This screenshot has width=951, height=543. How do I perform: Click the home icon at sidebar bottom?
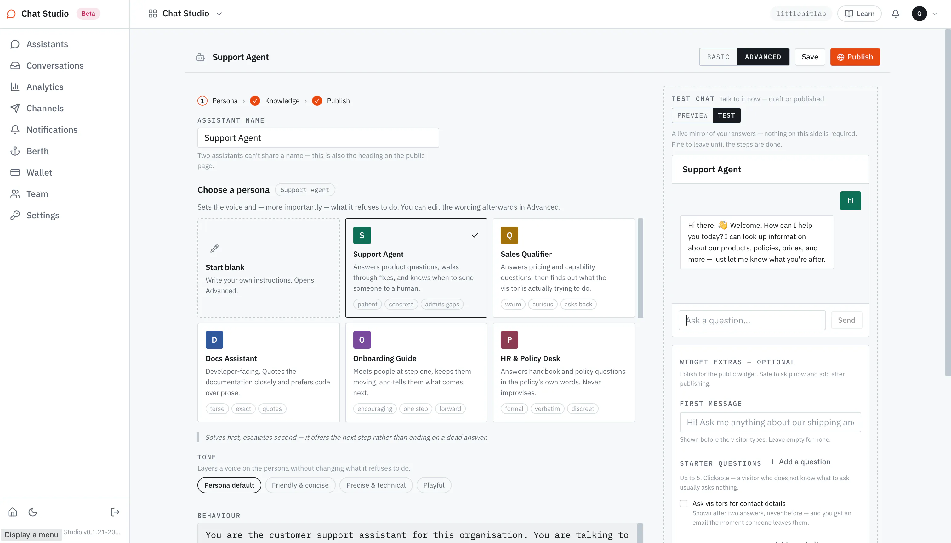pyautogui.click(x=13, y=512)
